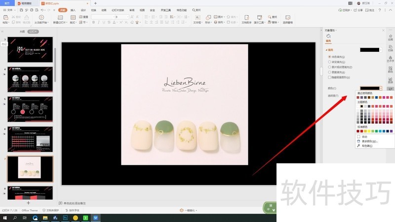Click the undo arrow icon
Image resolution: width=395 pixels, height=222 pixels.
coord(42,10)
